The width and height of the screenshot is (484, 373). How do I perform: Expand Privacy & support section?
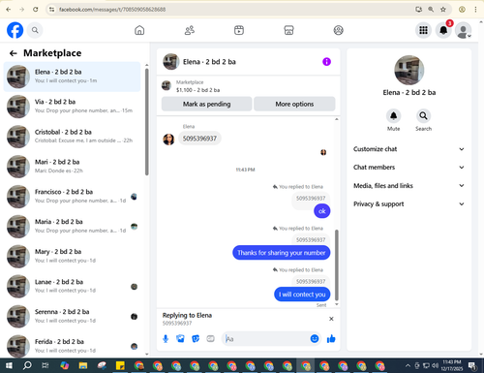(x=408, y=204)
